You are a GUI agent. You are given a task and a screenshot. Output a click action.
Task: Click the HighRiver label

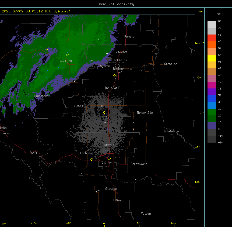point(116,200)
